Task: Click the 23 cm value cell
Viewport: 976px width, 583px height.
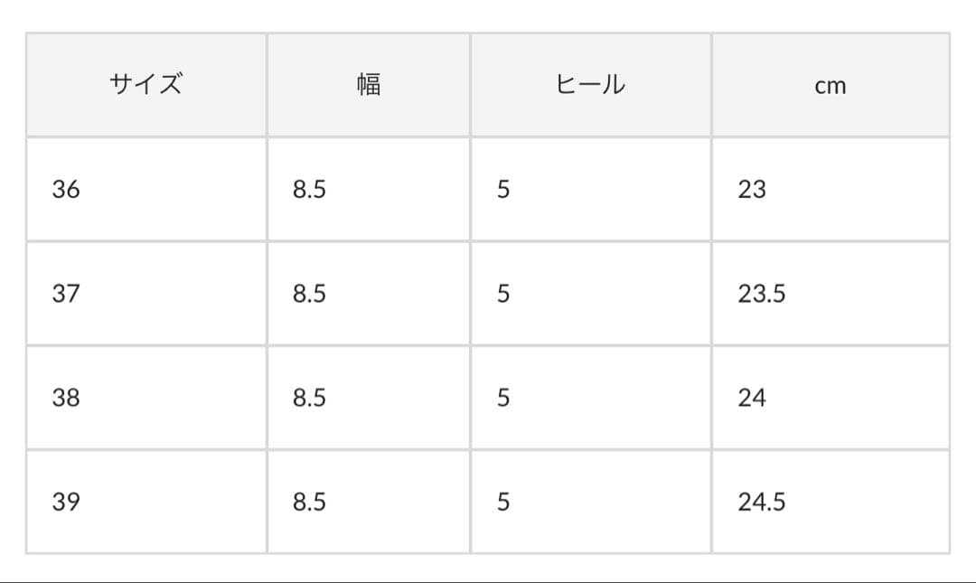Action: click(x=752, y=190)
